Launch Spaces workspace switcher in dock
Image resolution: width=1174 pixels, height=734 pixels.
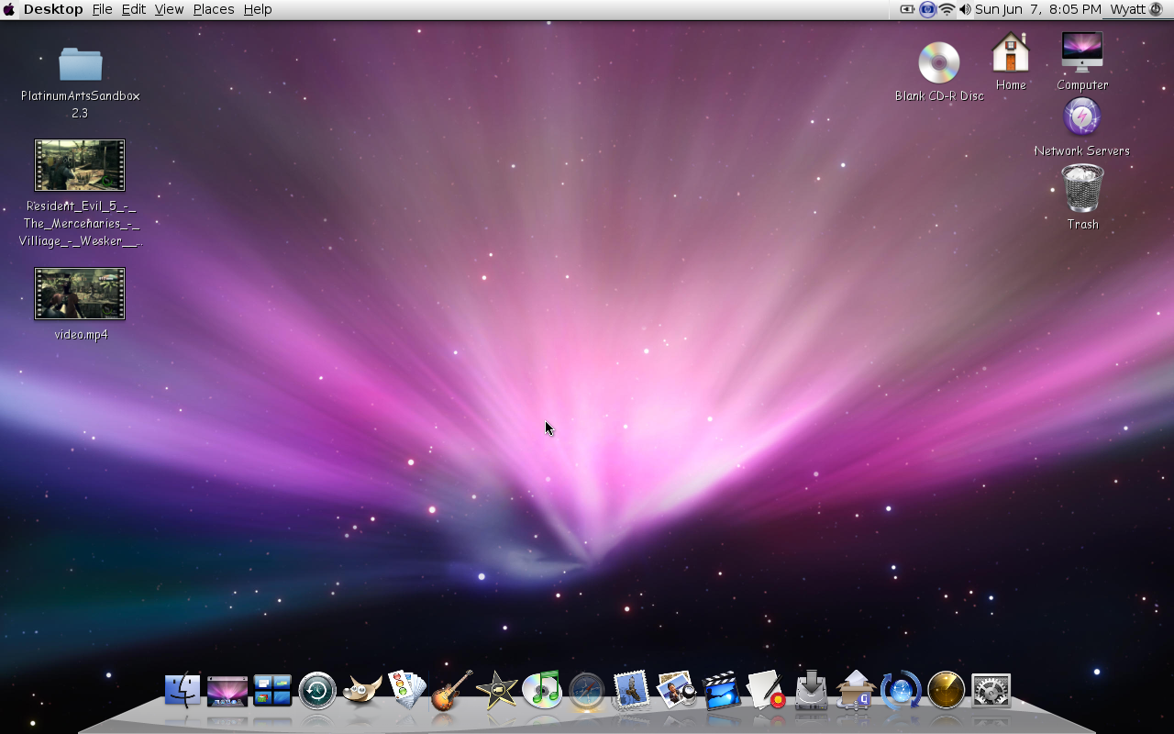tap(272, 691)
